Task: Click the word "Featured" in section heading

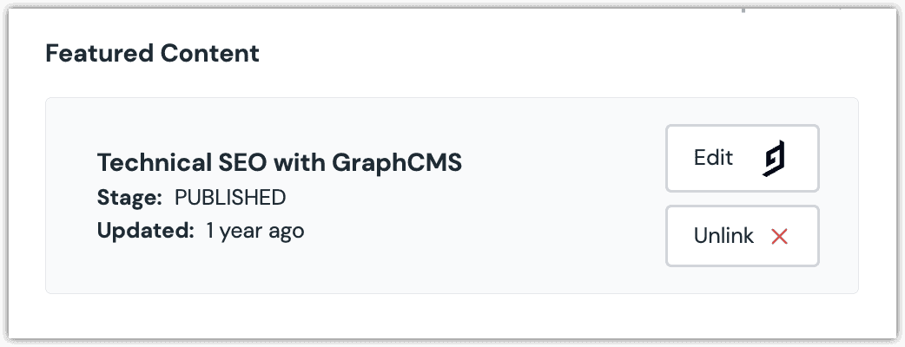Action: [99, 54]
